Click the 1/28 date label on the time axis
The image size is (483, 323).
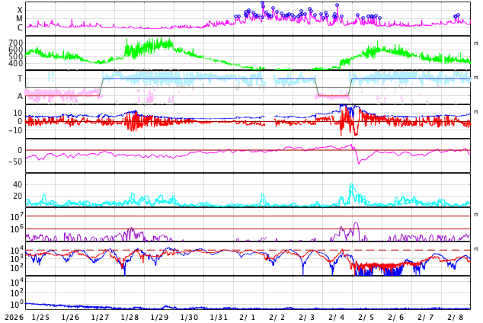[130, 317]
